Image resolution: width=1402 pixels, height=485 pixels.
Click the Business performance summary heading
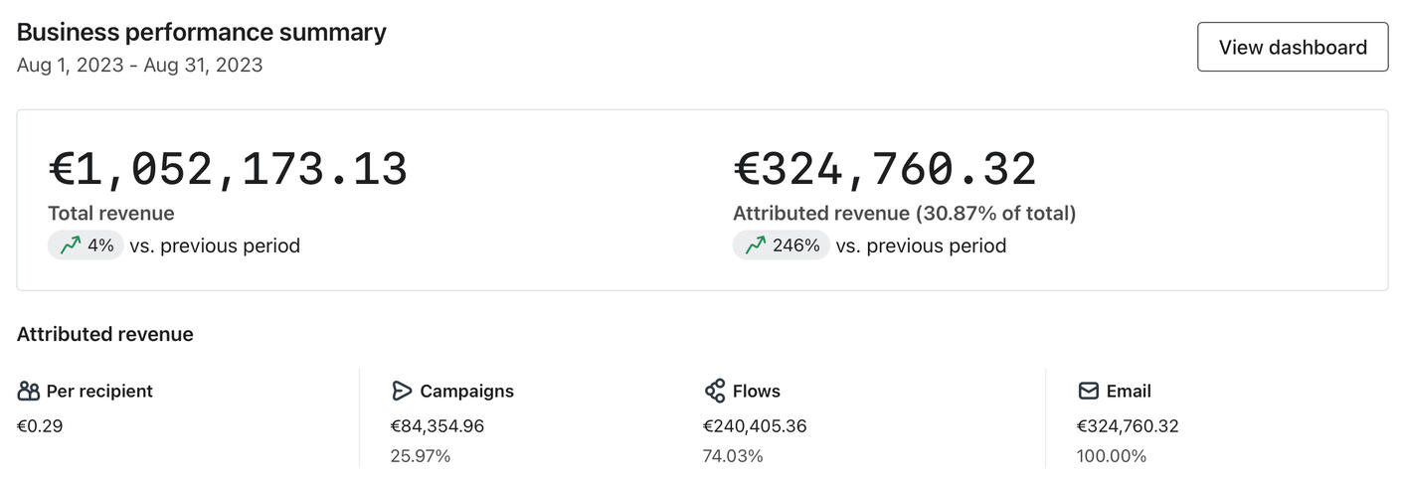coord(202,32)
